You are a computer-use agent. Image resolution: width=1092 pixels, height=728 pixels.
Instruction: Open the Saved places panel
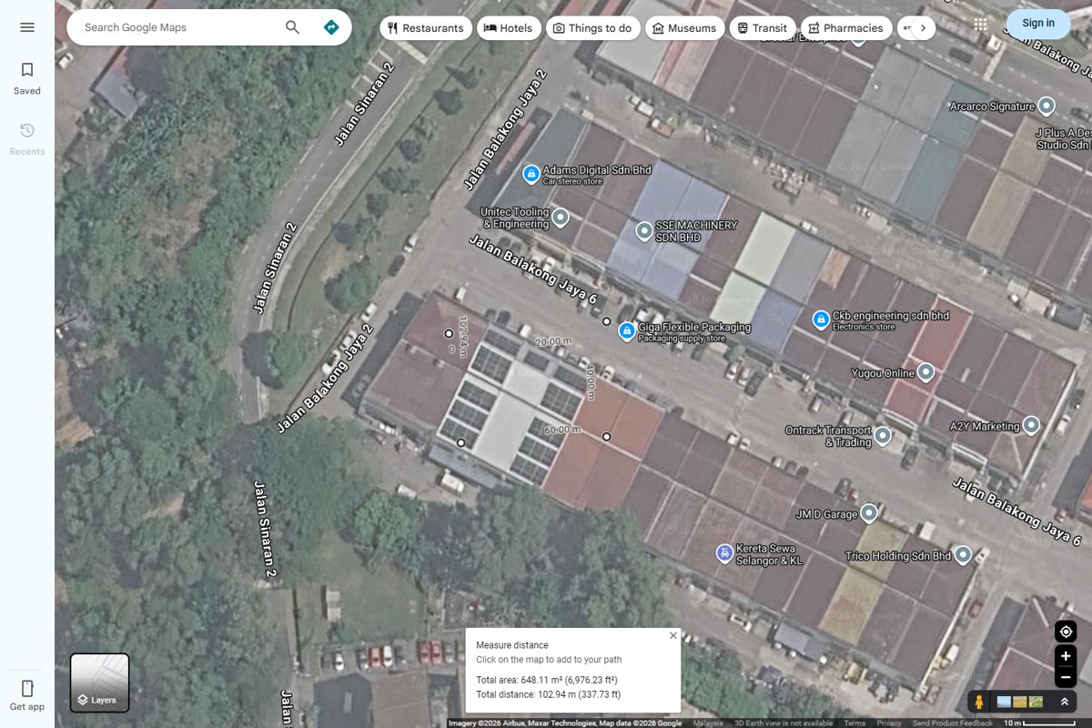(27, 78)
